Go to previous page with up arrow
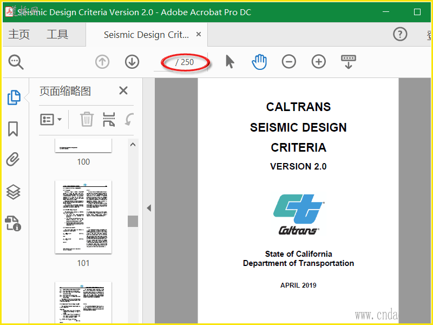 pyautogui.click(x=102, y=62)
